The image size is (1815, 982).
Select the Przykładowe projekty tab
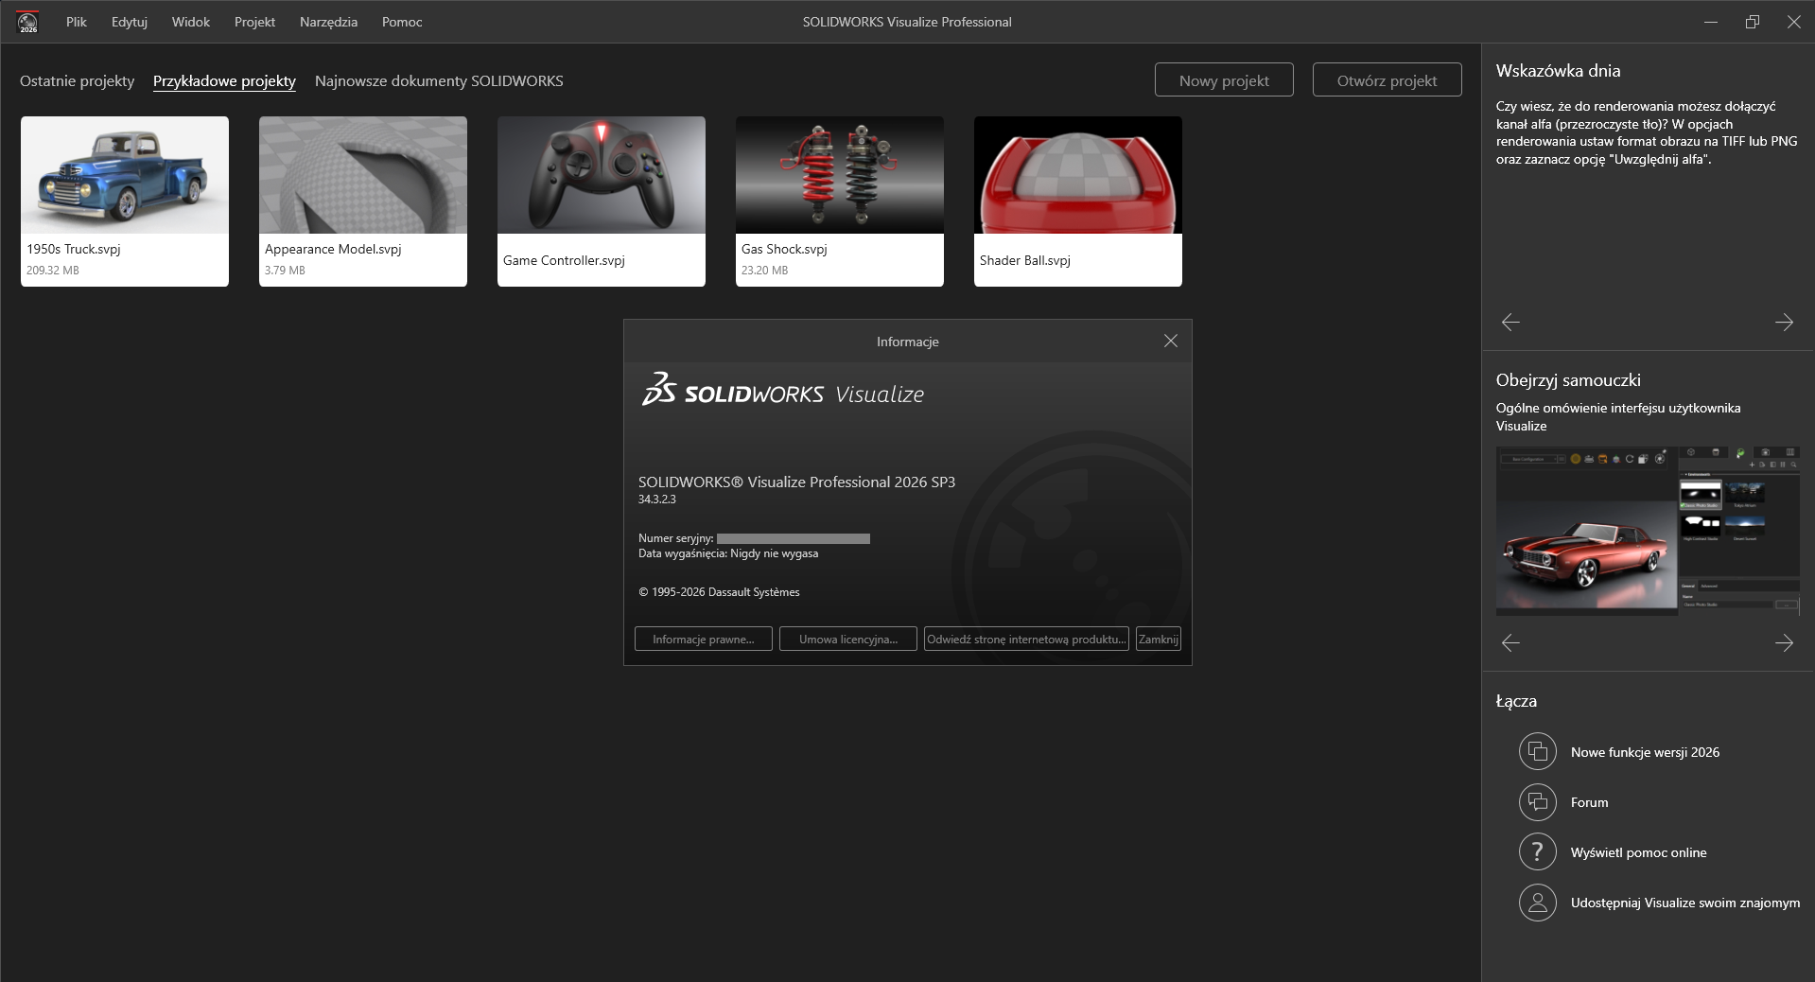pyautogui.click(x=224, y=81)
